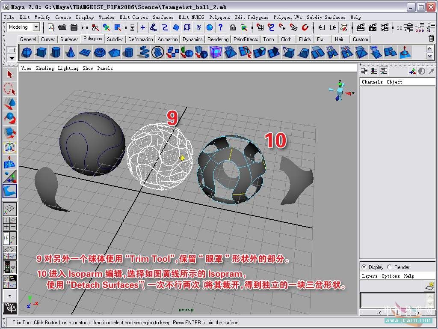
Task: Toggle Snap to view planes icon
Action: pos(293,27)
